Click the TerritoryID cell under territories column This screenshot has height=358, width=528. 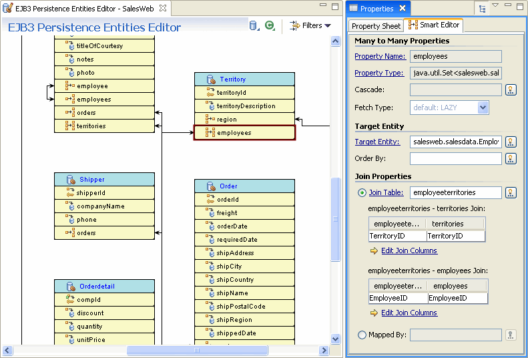pos(456,236)
